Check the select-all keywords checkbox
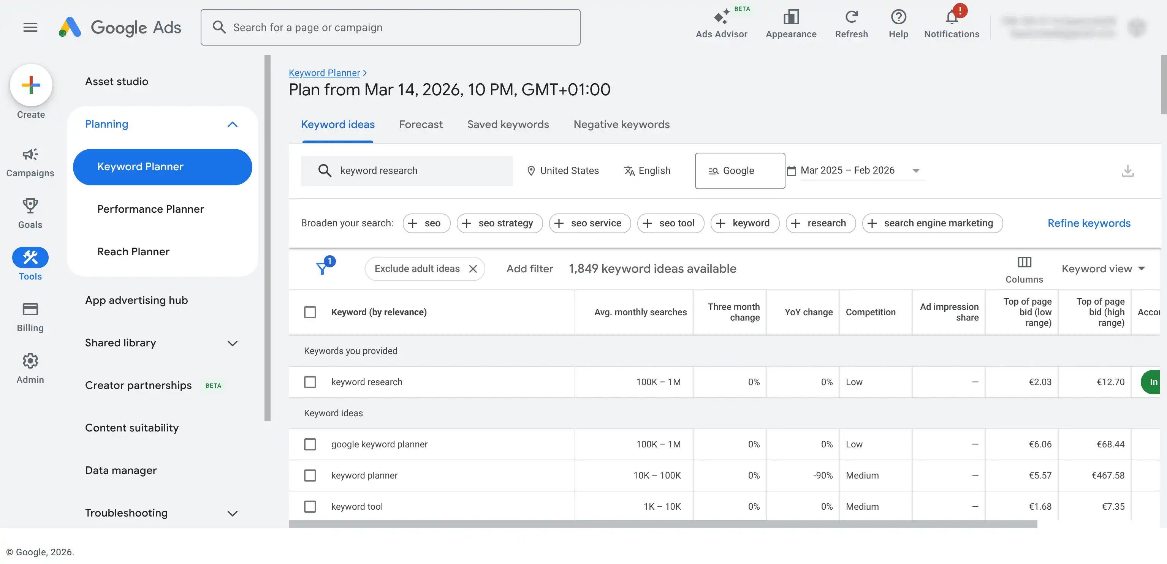The image size is (1167, 564). point(310,312)
